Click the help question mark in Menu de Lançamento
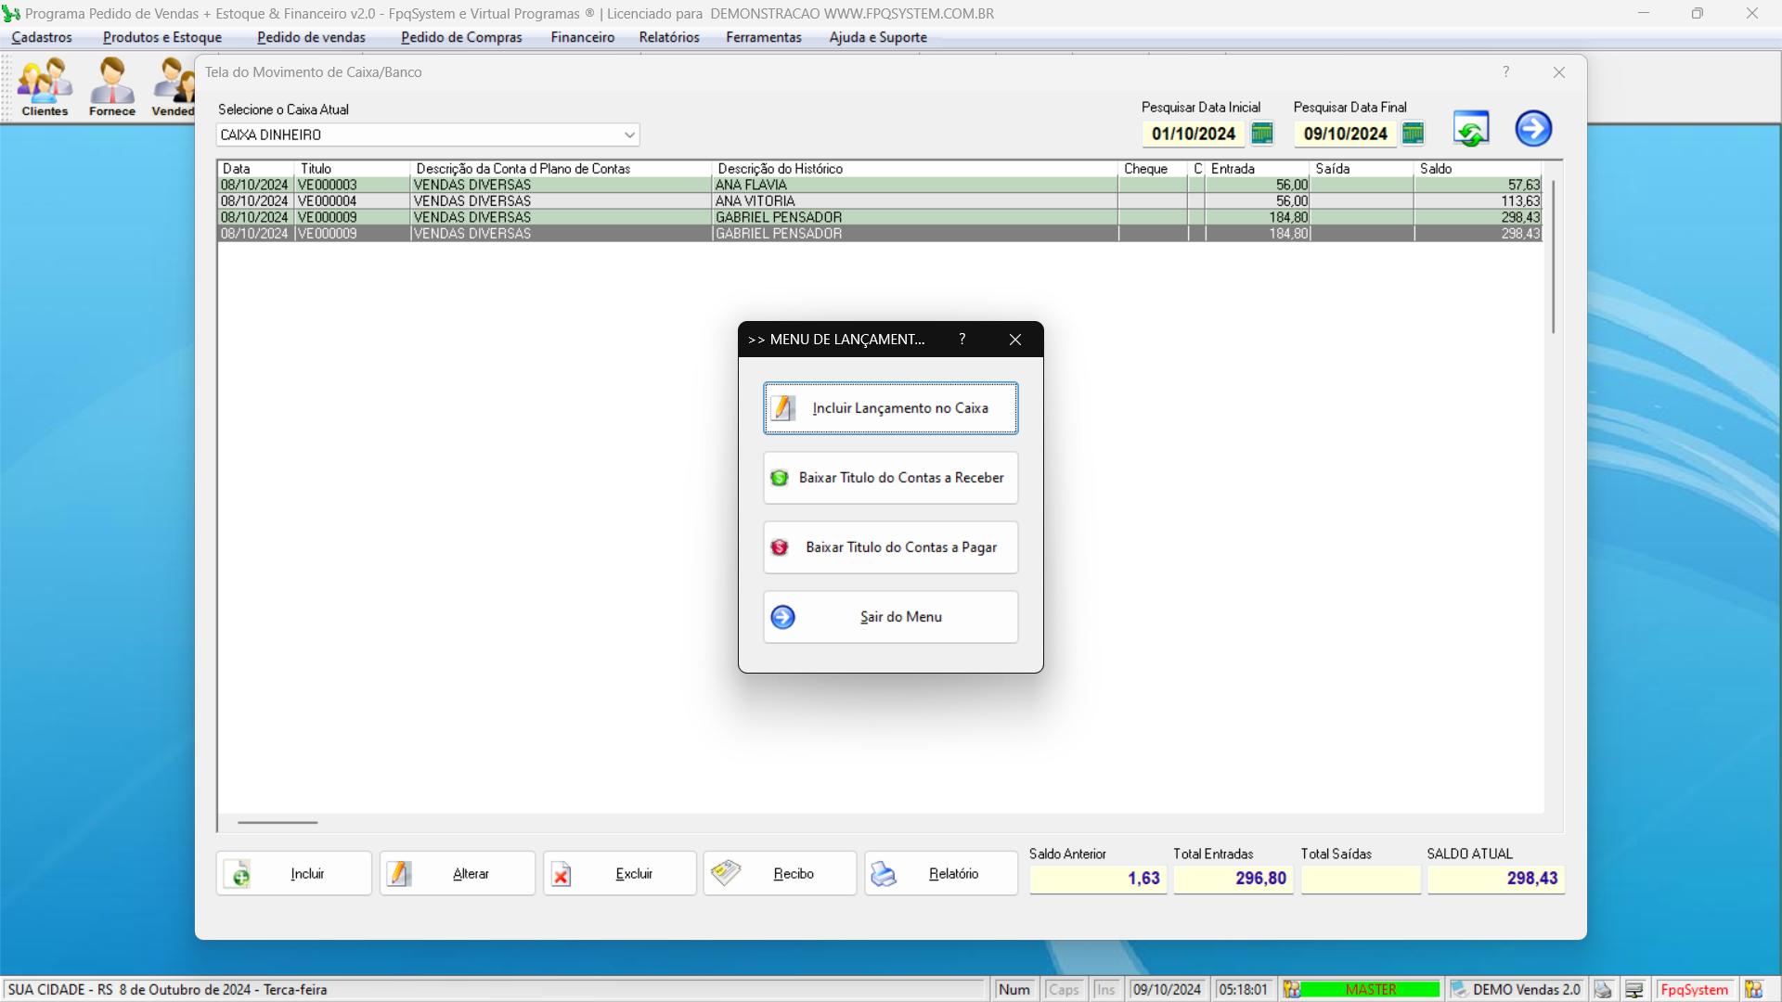This screenshot has height=1002, width=1782. 962,340
